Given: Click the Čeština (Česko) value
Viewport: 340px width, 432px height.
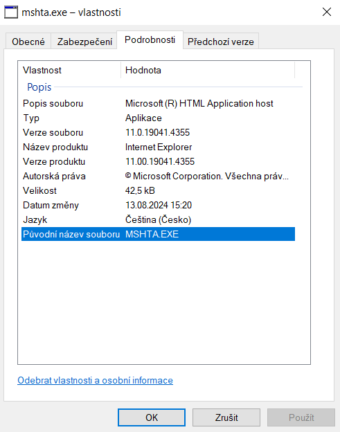Looking at the screenshot, I should [158, 220].
